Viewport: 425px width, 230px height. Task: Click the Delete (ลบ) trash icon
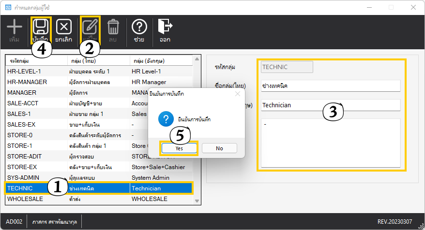[113, 27]
